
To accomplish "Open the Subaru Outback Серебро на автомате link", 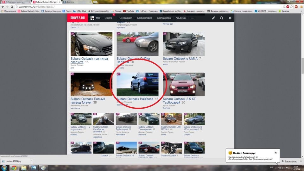I will 101,129.
